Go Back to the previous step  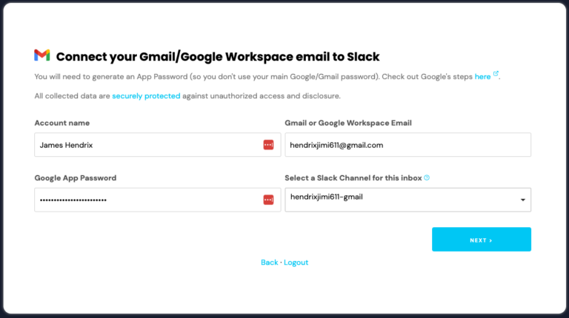269,263
